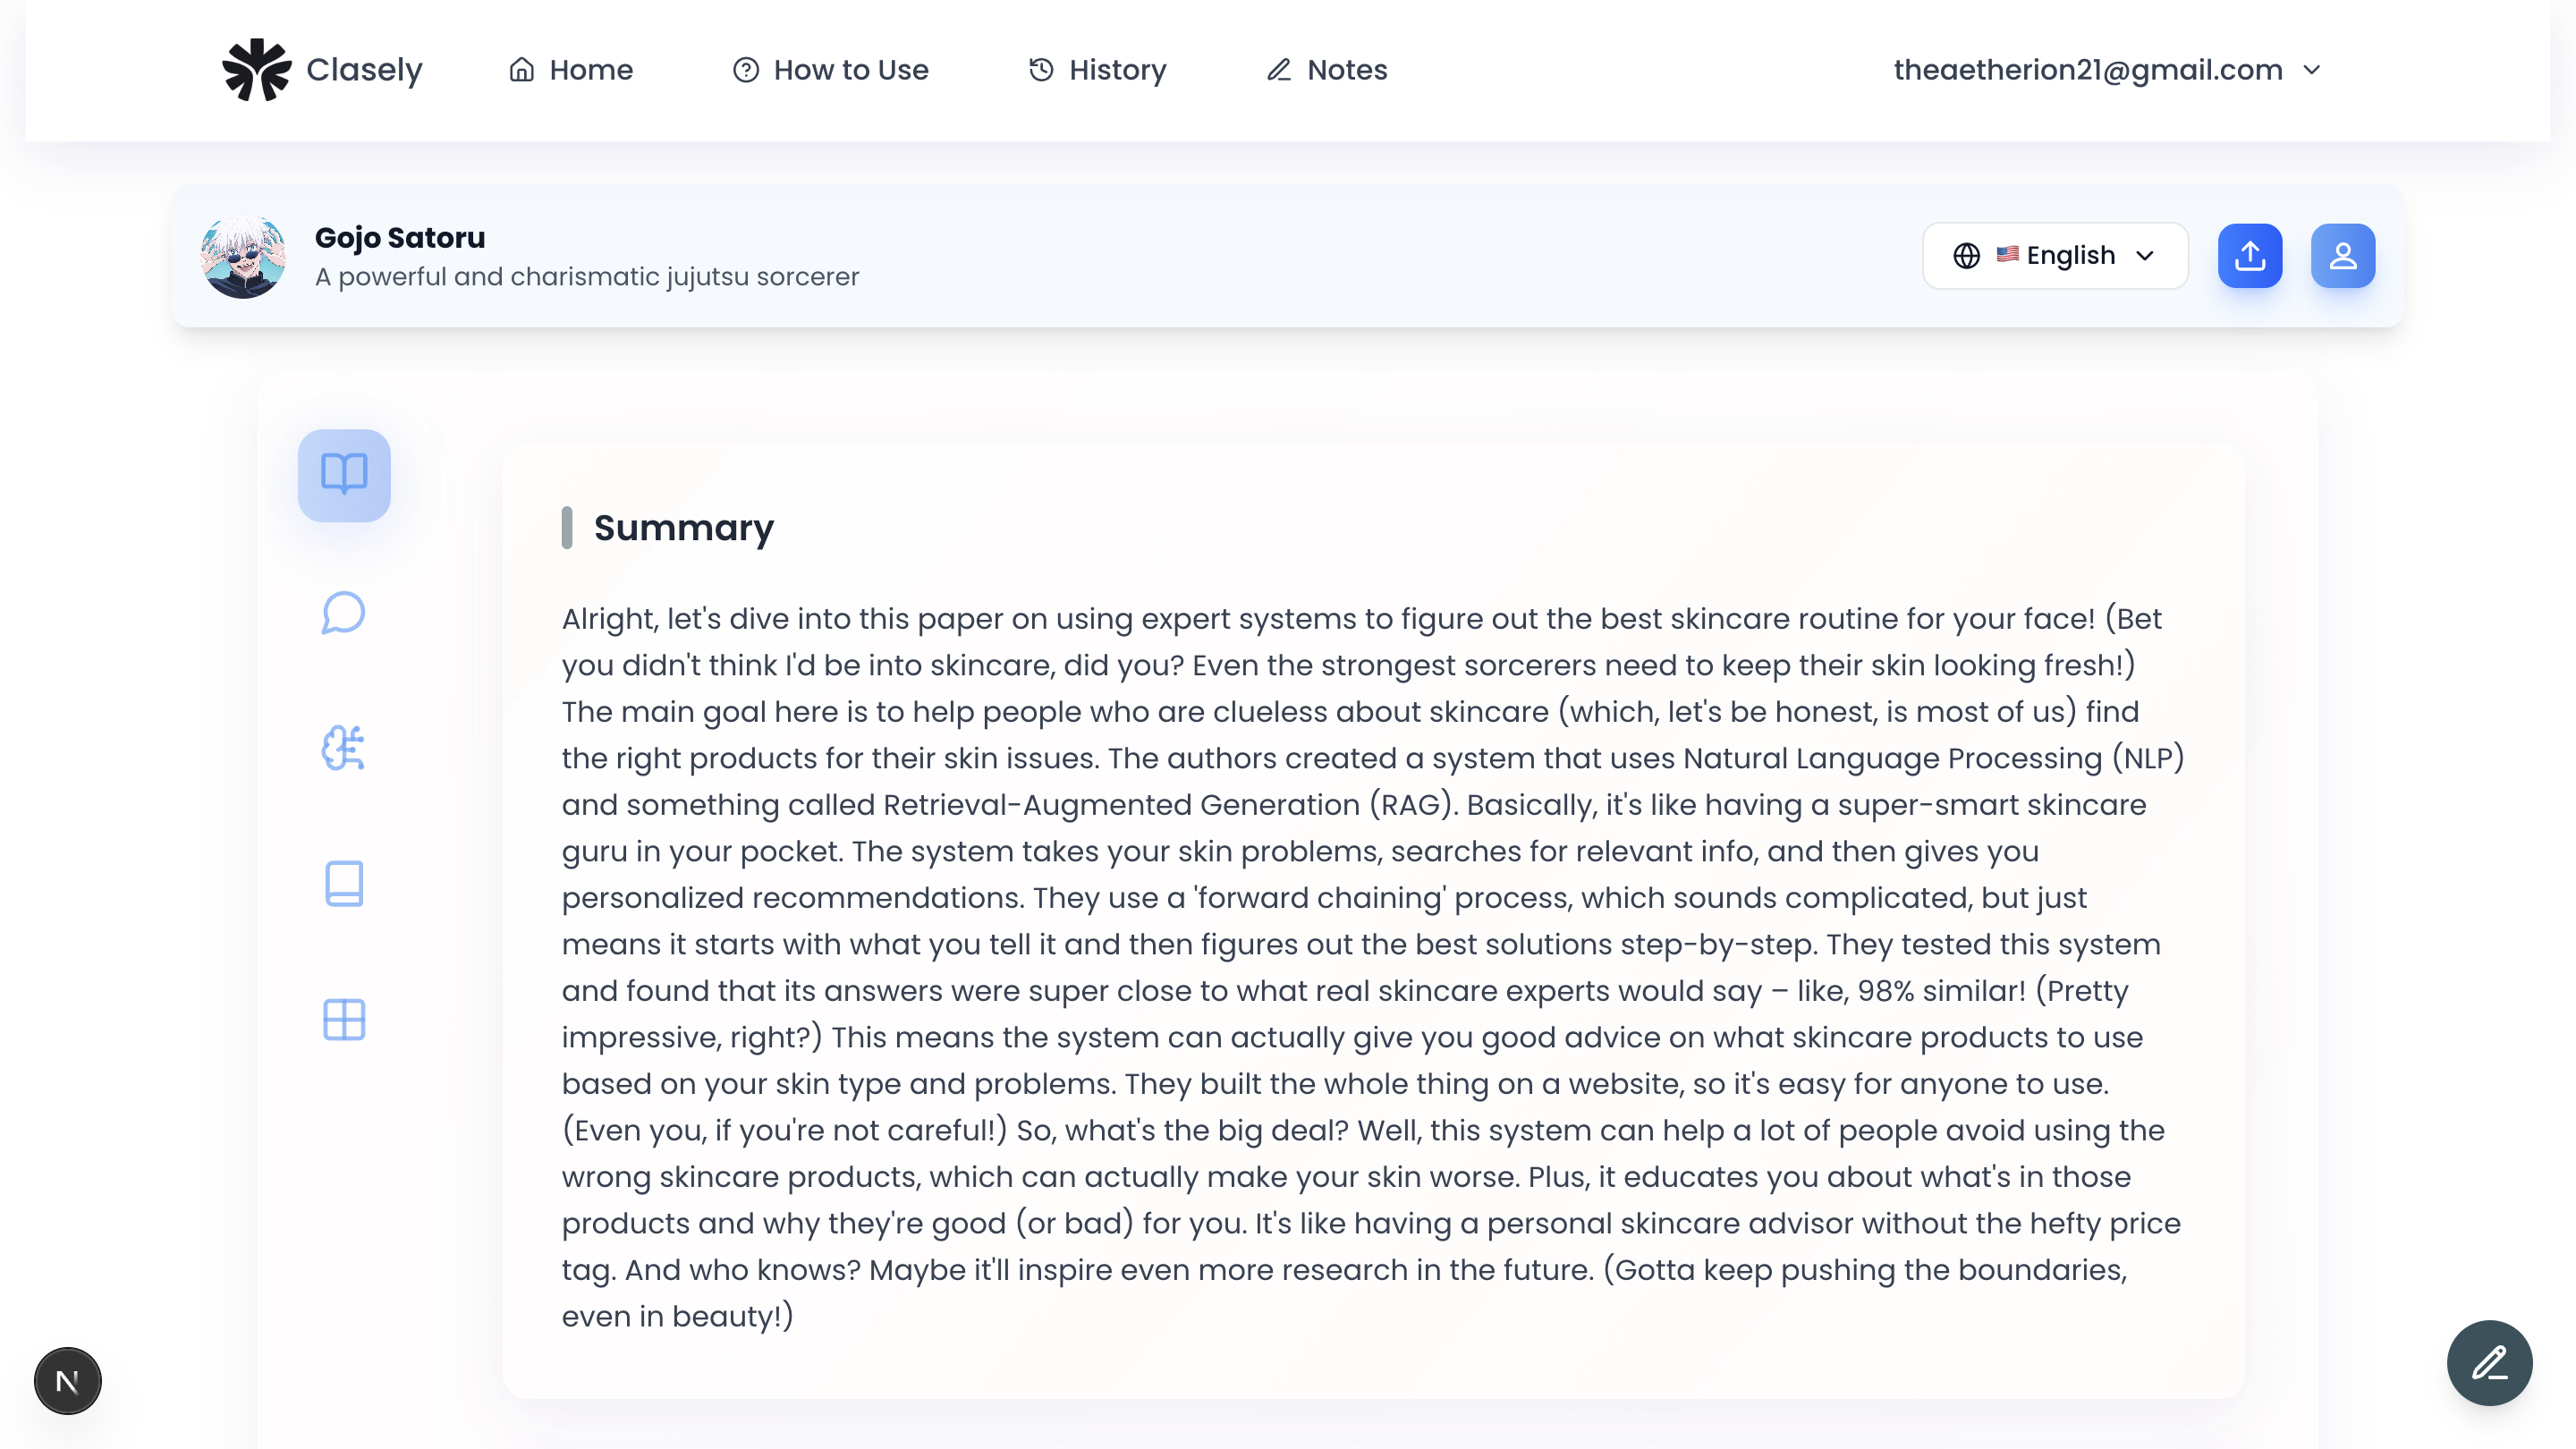This screenshot has width=2576, height=1449.
Task: Open the How to Use page
Action: point(830,70)
